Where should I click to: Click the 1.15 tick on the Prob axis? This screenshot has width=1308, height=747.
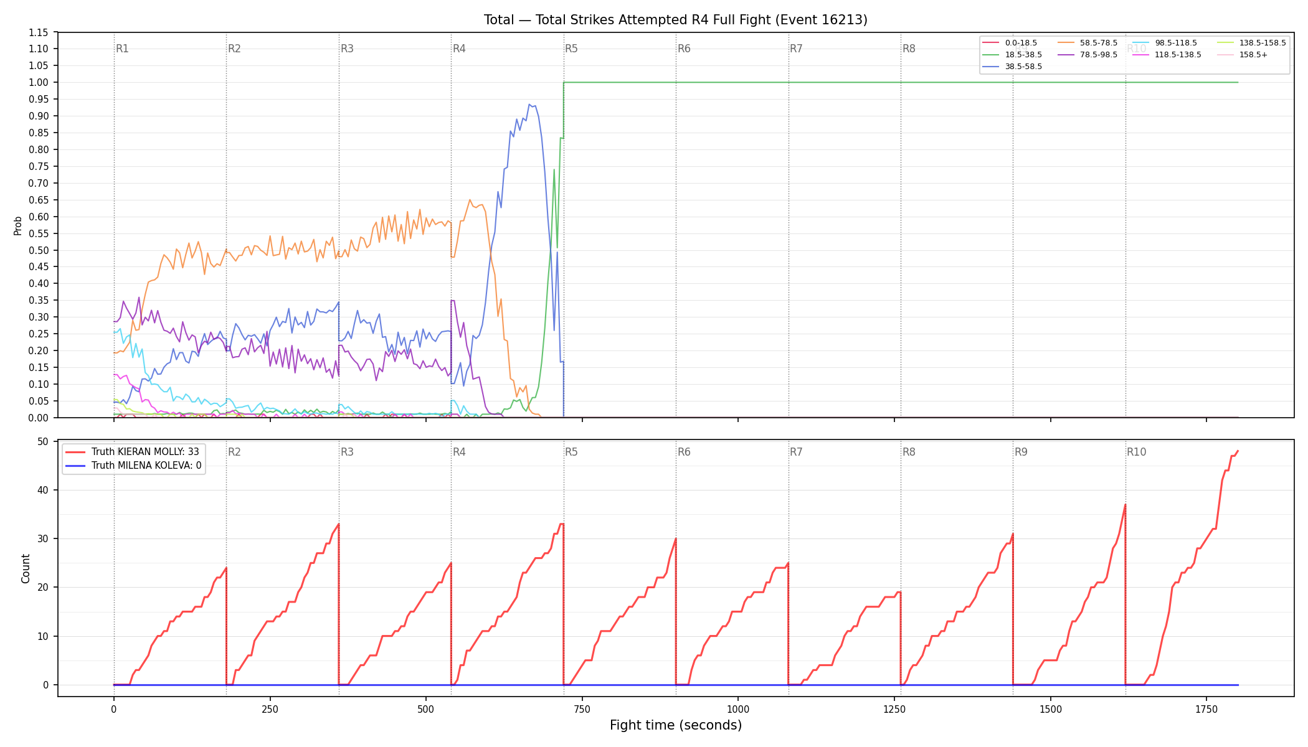coord(38,32)
